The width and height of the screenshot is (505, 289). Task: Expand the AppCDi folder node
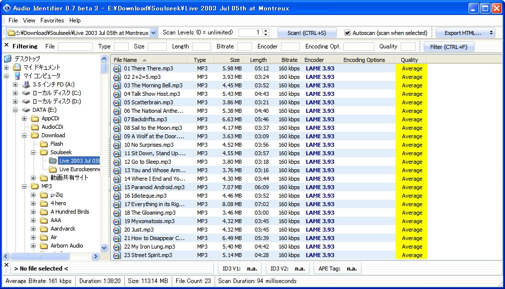pos(24,119)
